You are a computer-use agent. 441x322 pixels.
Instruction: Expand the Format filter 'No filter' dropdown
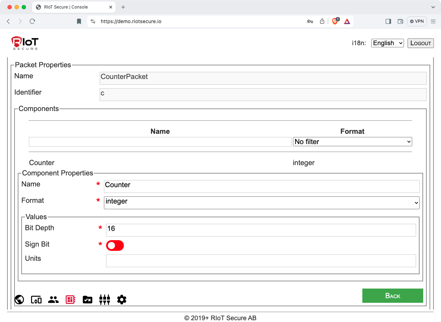[x=352, y=142]
